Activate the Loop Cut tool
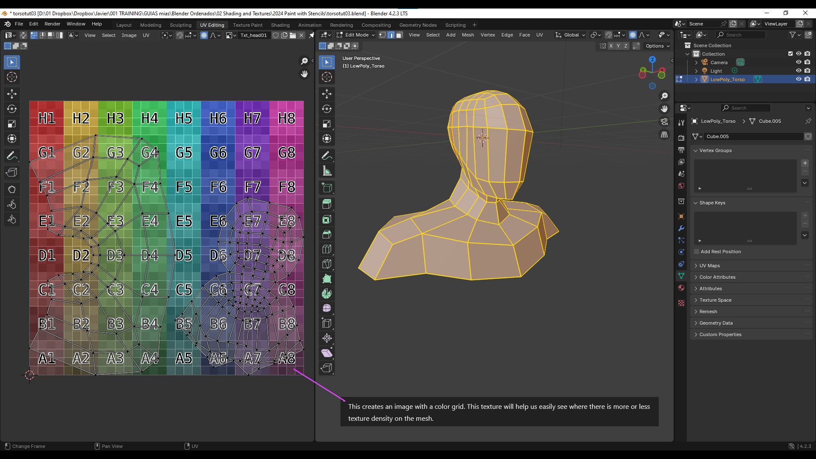This screenshot has height=459, width=816. pyautogui.click(x=327, y=249)
